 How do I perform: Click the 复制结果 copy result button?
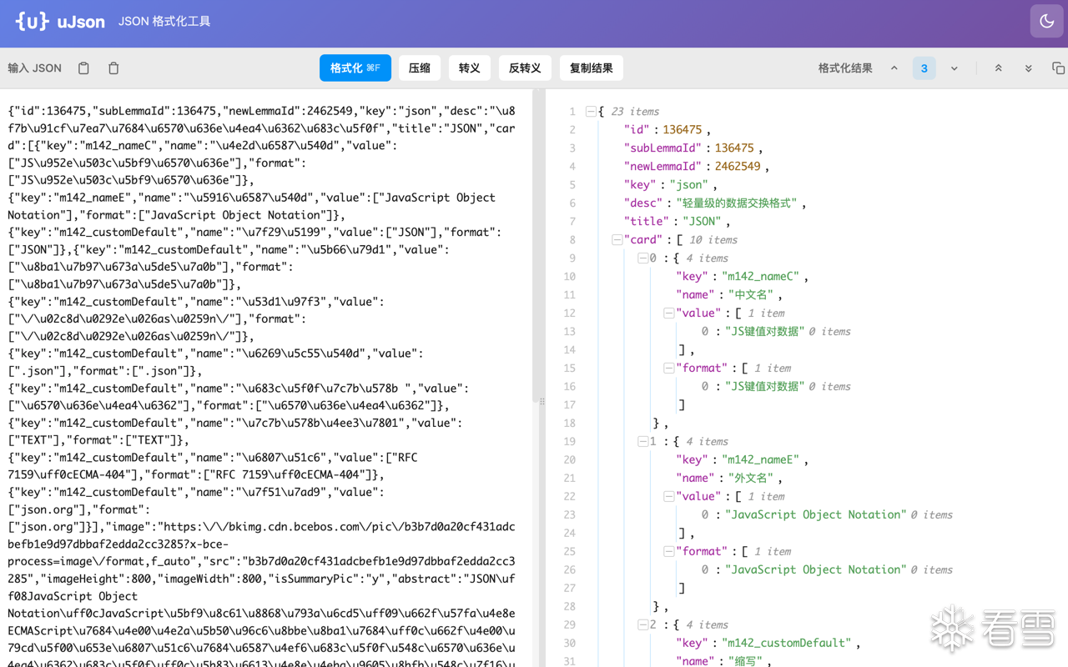592,68
